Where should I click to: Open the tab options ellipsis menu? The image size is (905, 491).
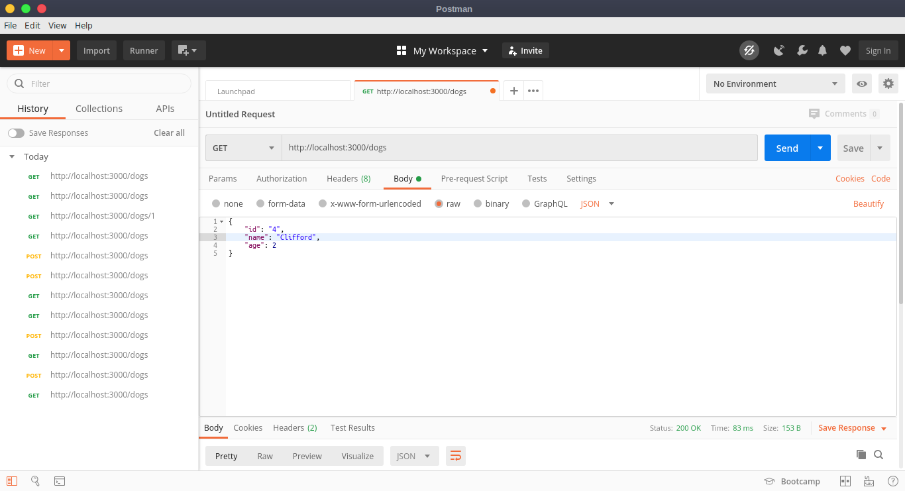(x=533, y=91)
